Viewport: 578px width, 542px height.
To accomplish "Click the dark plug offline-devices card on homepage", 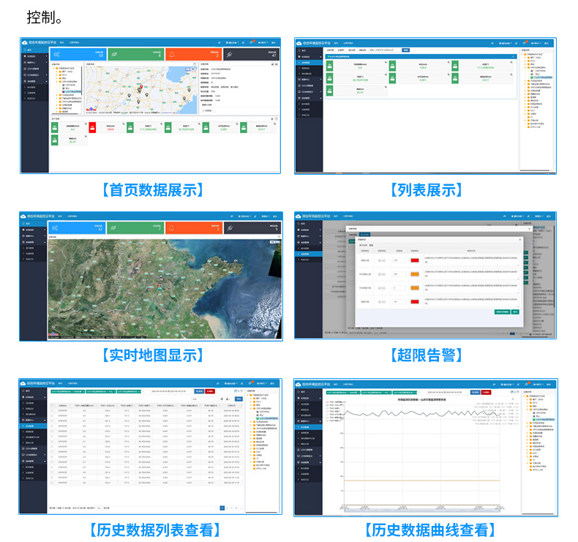I will click(x=250, y=55).
